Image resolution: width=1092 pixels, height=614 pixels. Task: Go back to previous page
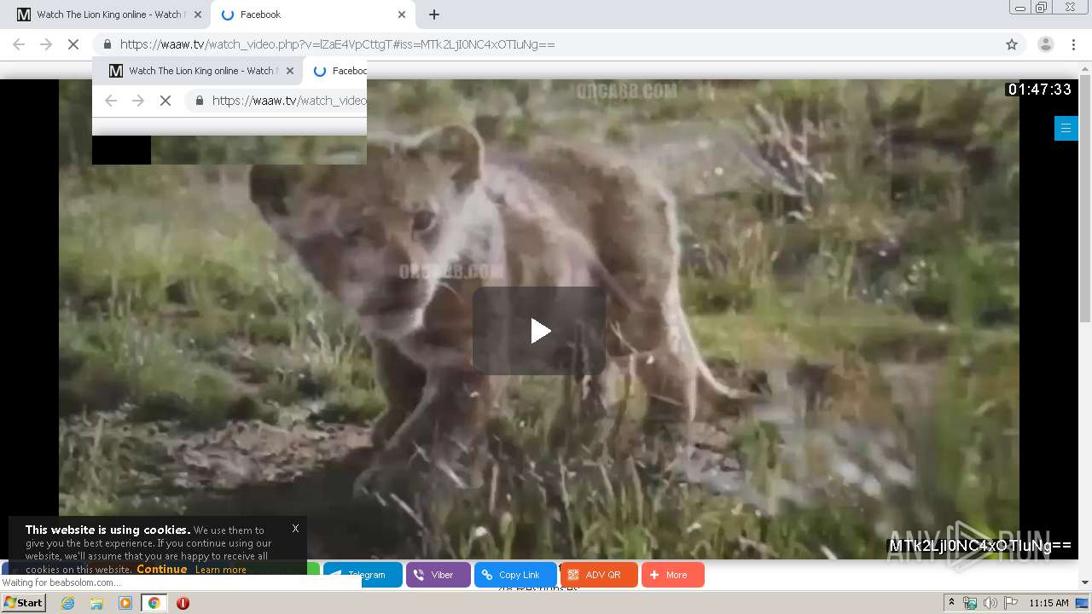pos(19,44)
